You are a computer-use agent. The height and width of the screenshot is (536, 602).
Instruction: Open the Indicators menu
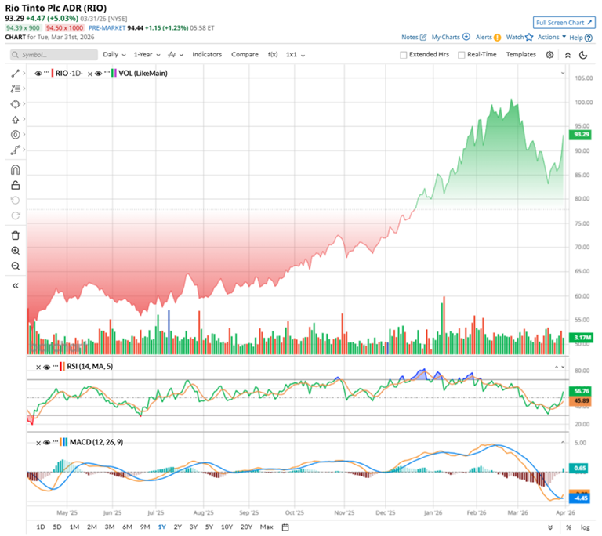207,55
